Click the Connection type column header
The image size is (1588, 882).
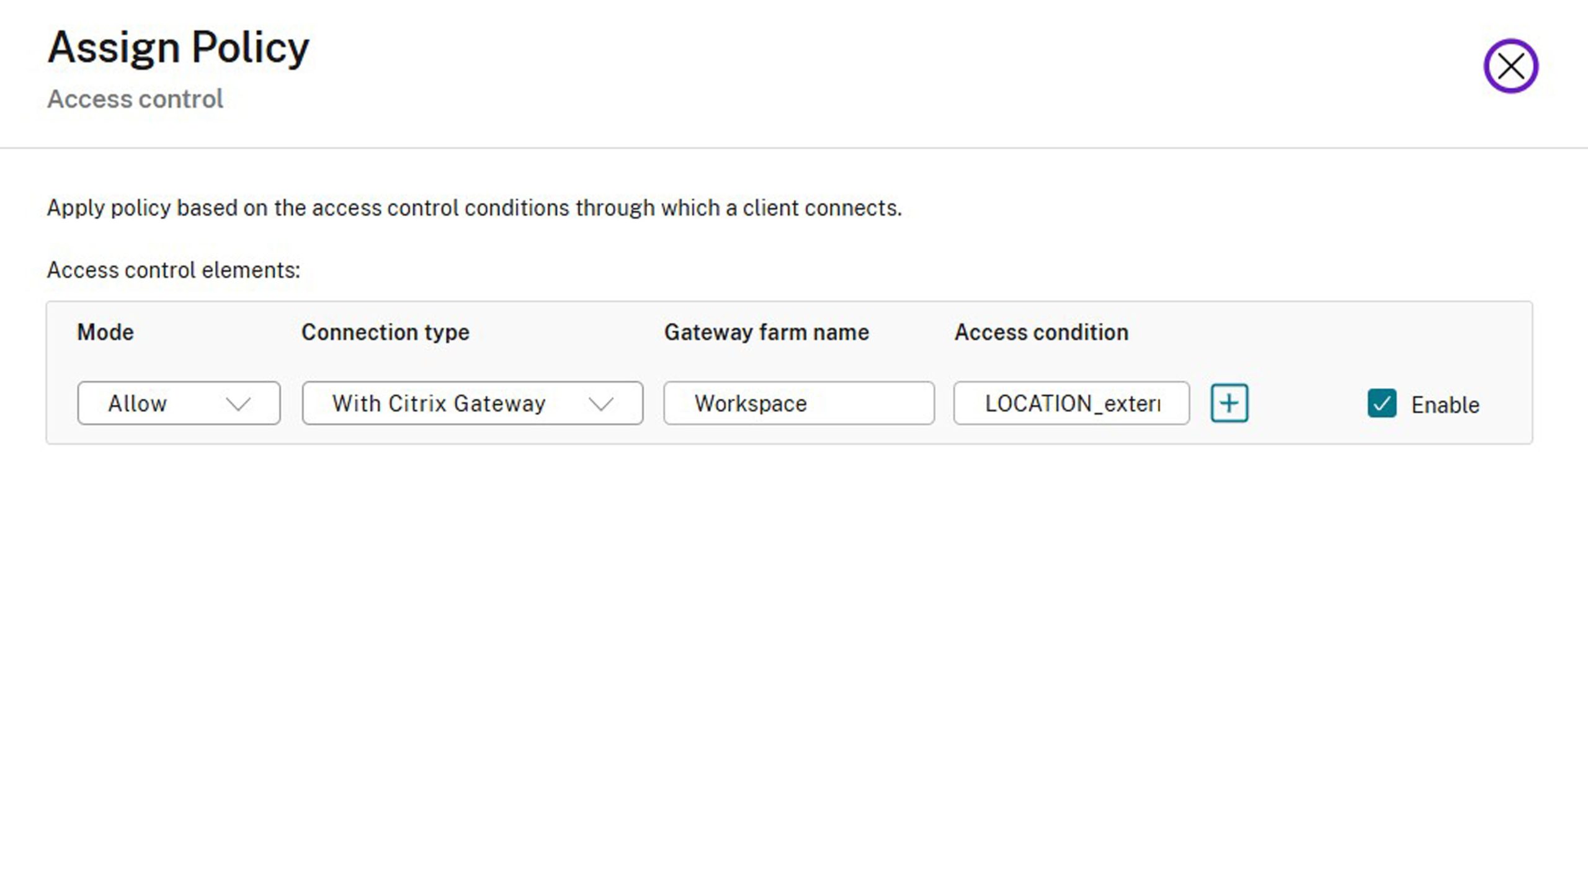[x=385, y=332]
